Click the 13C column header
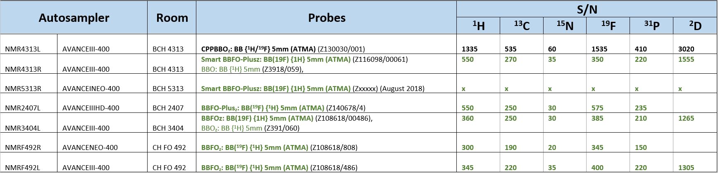Viewport: 718px width, 173px height. pyautogui.click(x=522, y=26)
